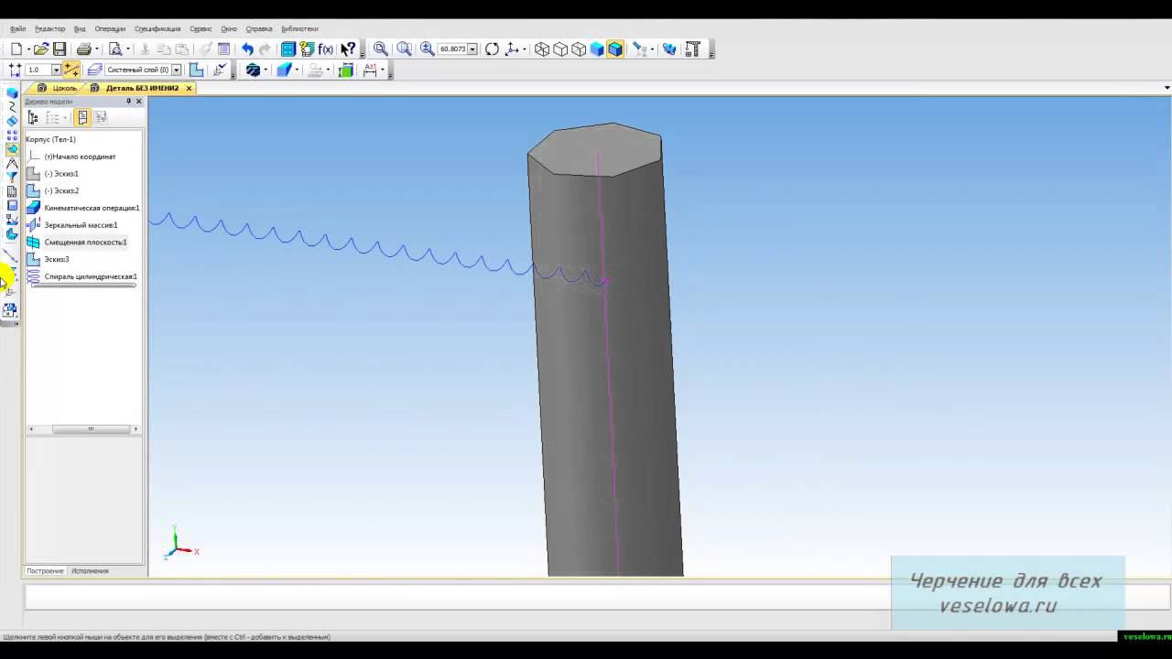Select (-) Эскиз:2 in model tree

point(61,190)
